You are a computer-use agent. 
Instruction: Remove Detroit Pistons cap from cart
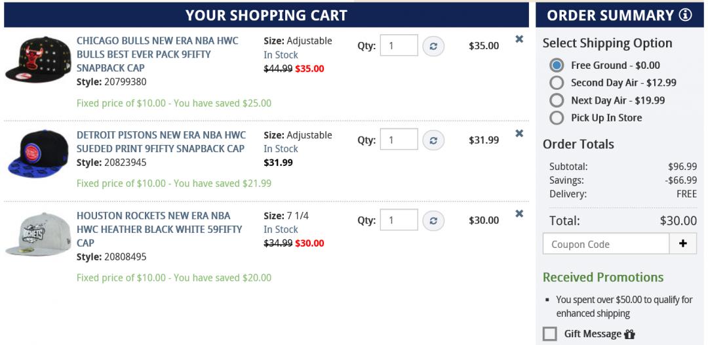click(519, 133)
